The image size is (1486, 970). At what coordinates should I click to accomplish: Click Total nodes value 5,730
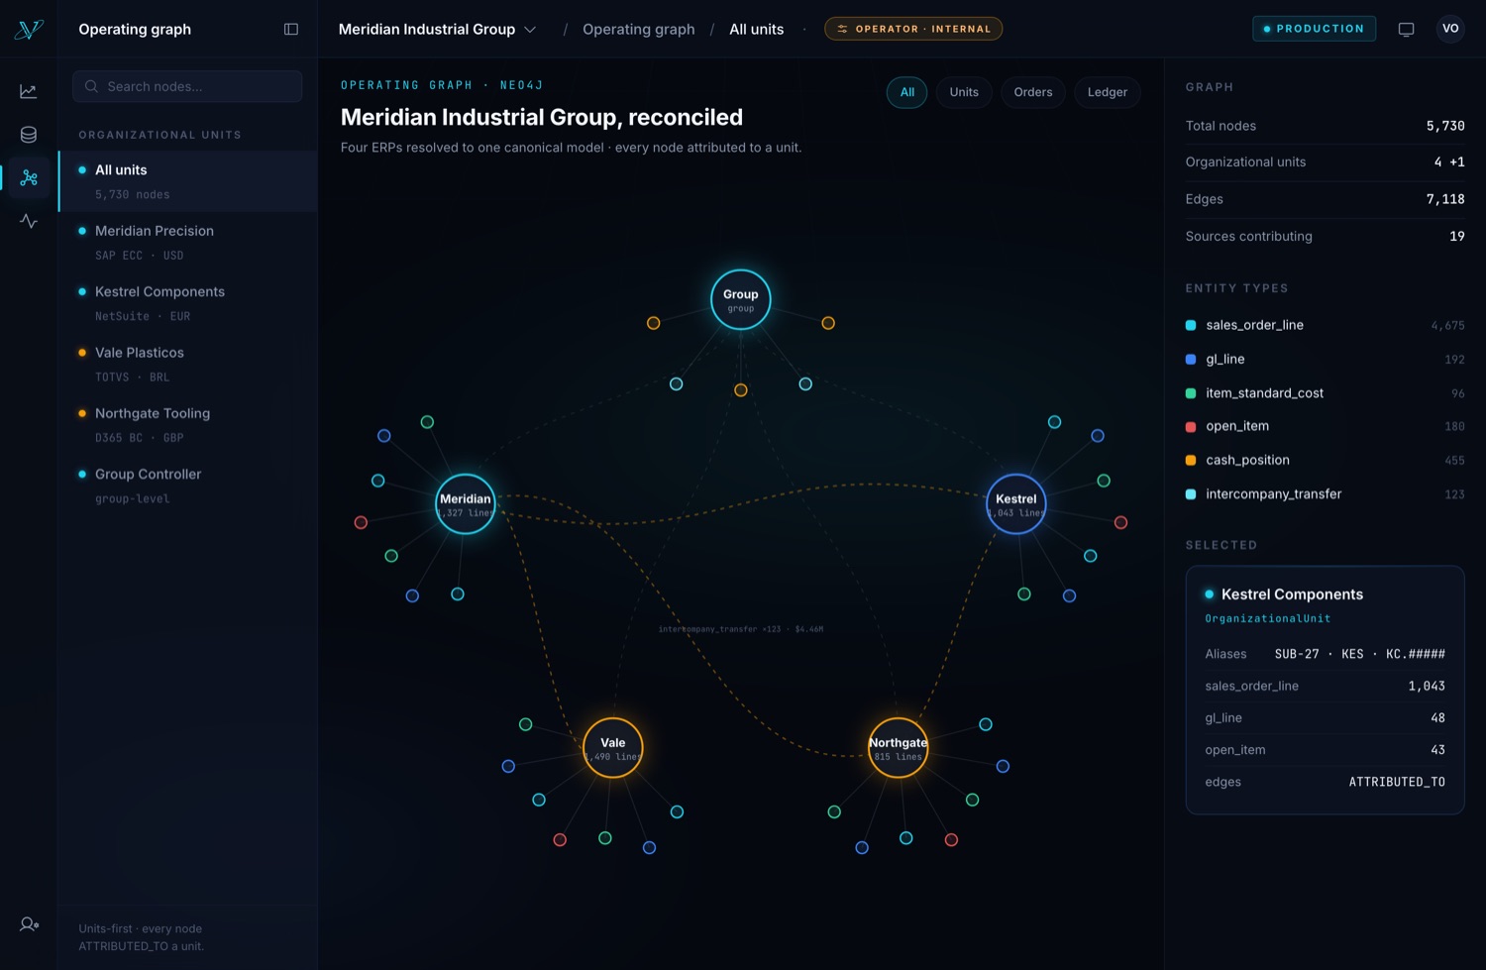(x=1445, y=126)
